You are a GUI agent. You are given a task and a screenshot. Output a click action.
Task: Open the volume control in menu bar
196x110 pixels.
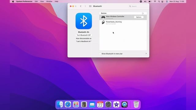click(145, 2)
